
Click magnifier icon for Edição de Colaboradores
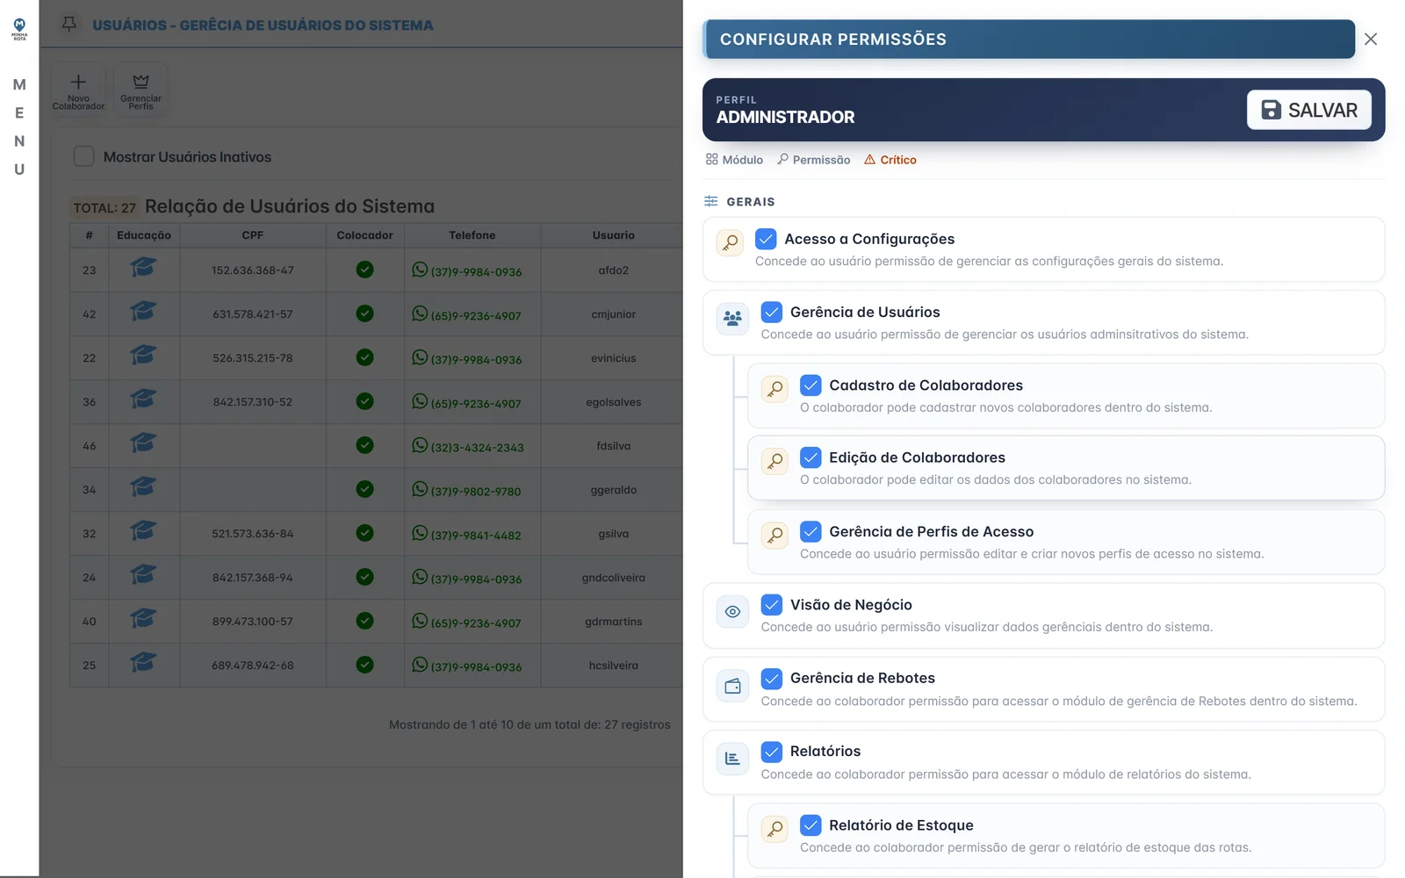click(x=775, y=461)
